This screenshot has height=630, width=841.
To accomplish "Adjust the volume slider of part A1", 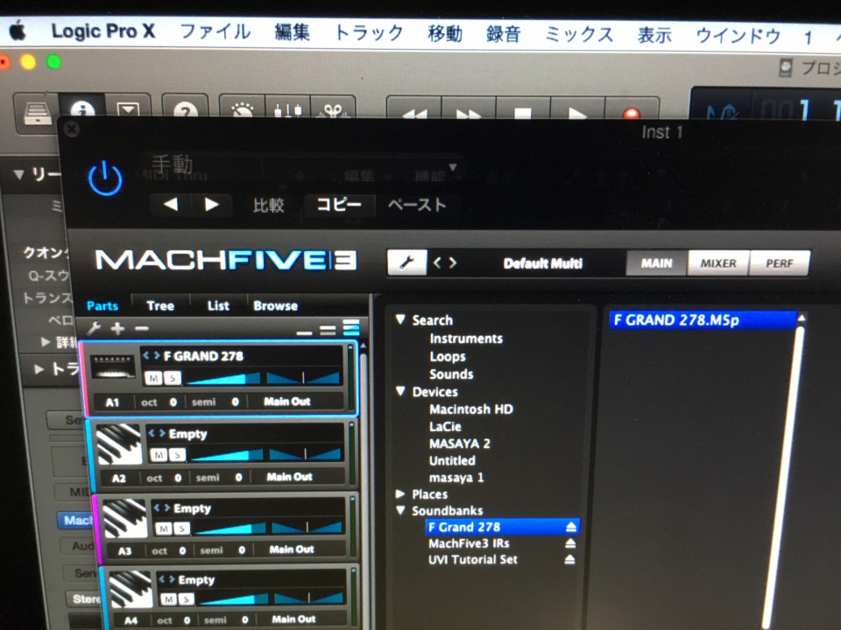I will (223, 378).
